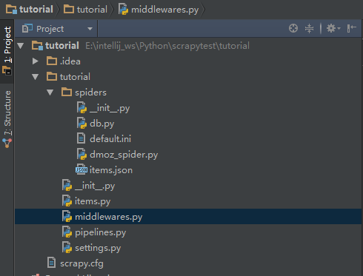The height and width of the screenshot is (276, 363).
Task: Click the file icon of scrapy.cfg
Action: (x=51, y=263)
